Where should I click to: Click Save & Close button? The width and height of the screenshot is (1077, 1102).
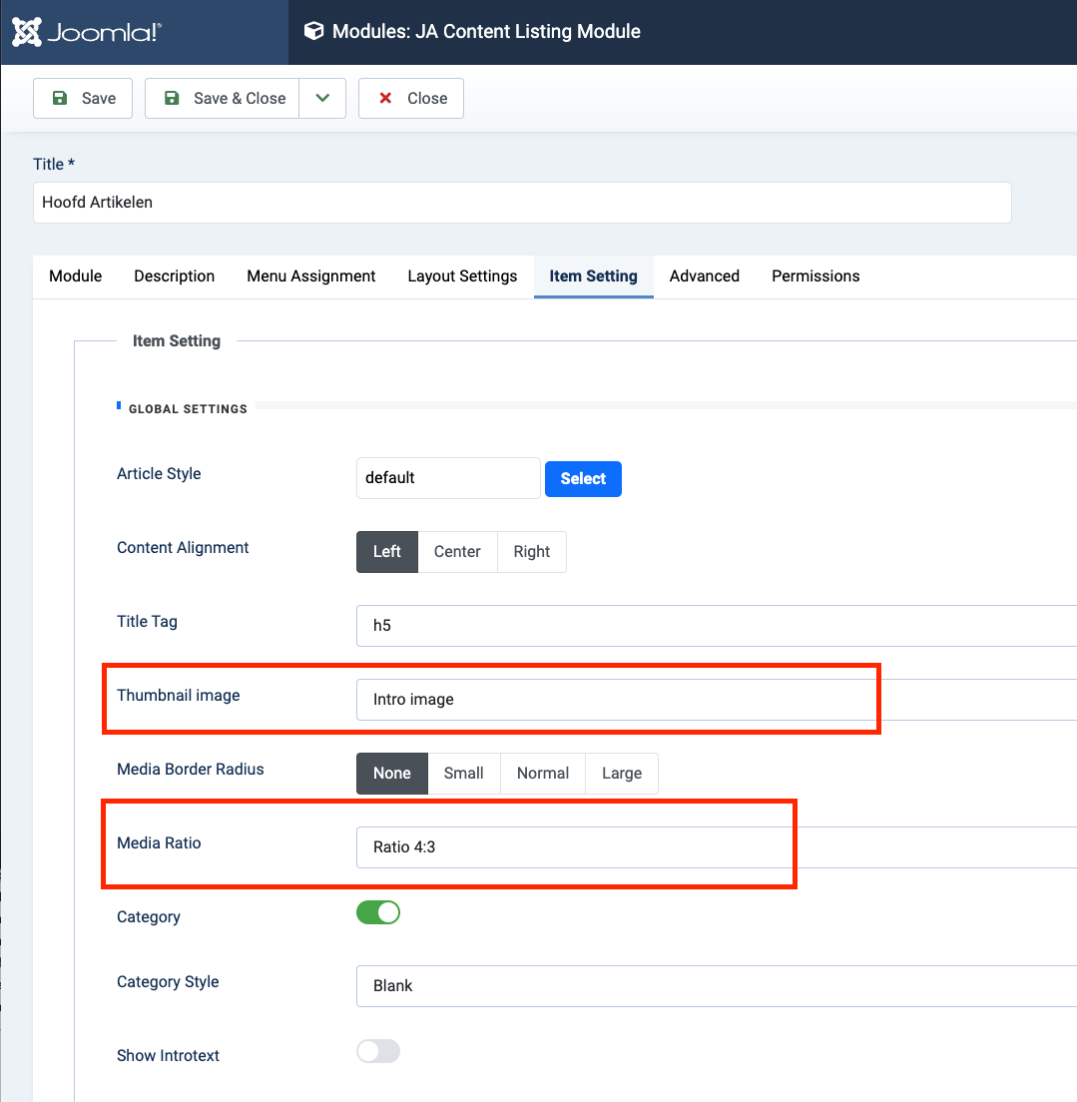tap(223, 98)
